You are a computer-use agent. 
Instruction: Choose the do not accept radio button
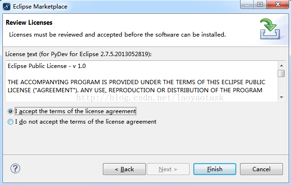coord(10,122)
